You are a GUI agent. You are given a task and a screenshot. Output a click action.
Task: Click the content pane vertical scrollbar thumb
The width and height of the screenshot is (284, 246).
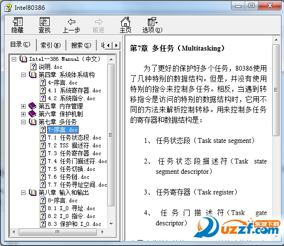[276, 90]
